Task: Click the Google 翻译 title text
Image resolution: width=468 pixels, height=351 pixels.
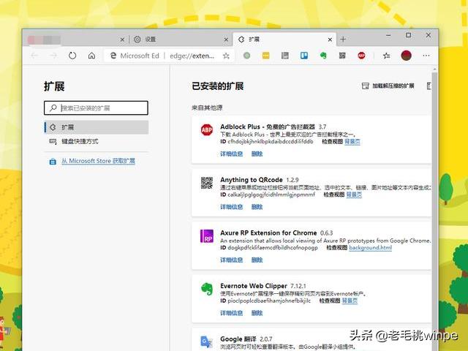Action: [238, 339]
